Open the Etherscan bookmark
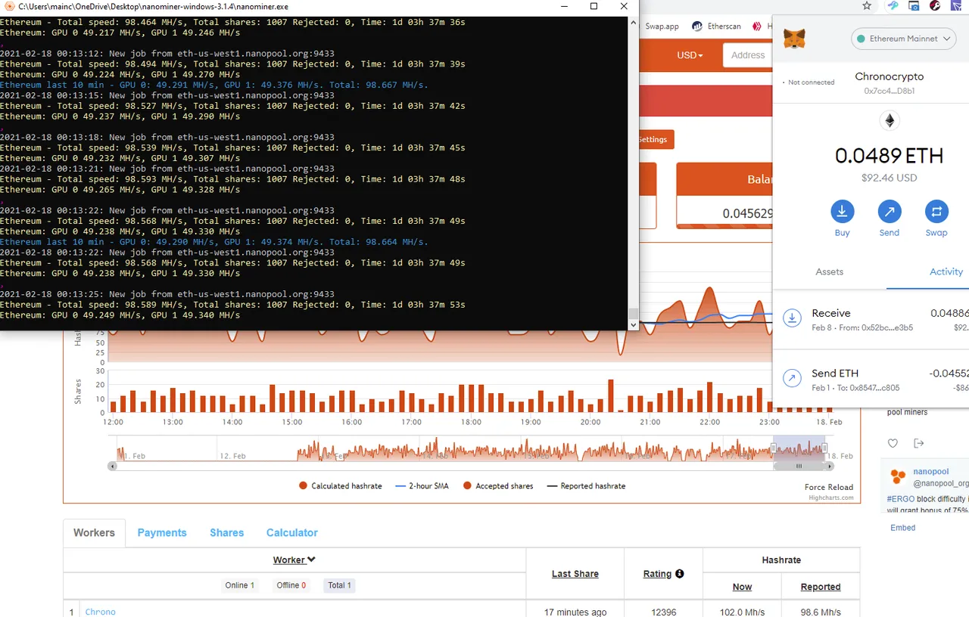Screen dimensions: 969x617 tap(716, 26)
